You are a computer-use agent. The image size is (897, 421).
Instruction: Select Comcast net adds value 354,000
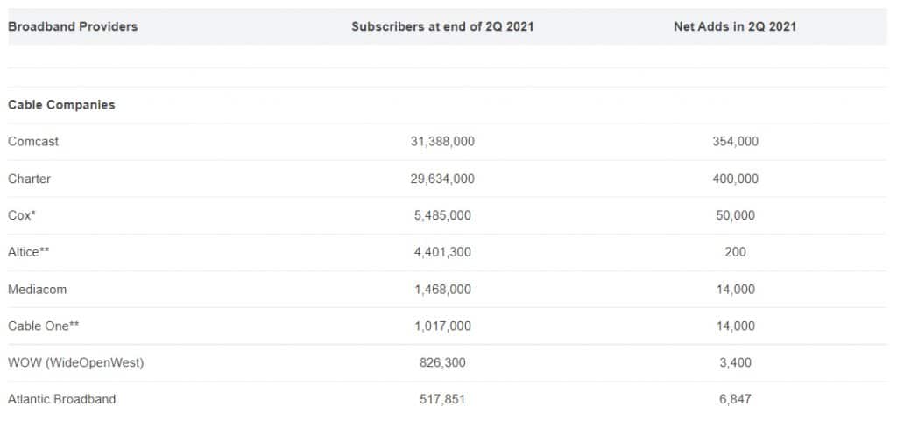pos(735,141)
